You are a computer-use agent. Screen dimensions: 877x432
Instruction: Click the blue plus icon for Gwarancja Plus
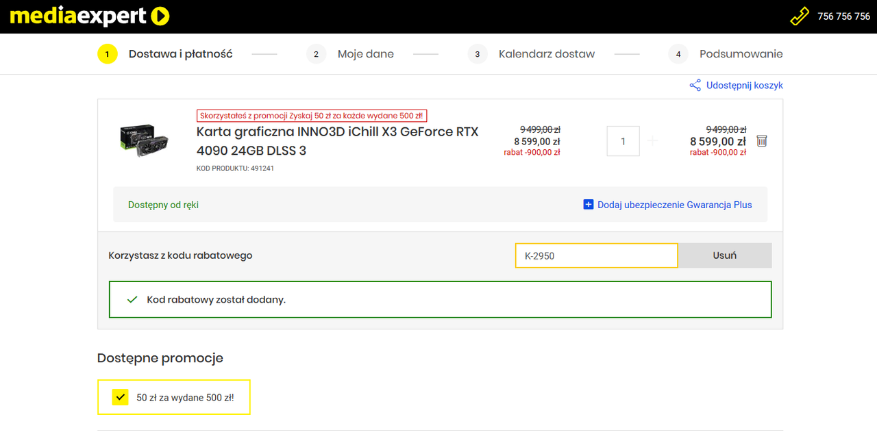(588, 205)
